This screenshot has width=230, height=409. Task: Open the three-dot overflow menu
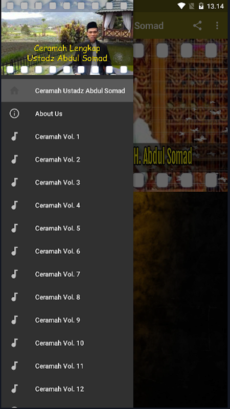217,26
